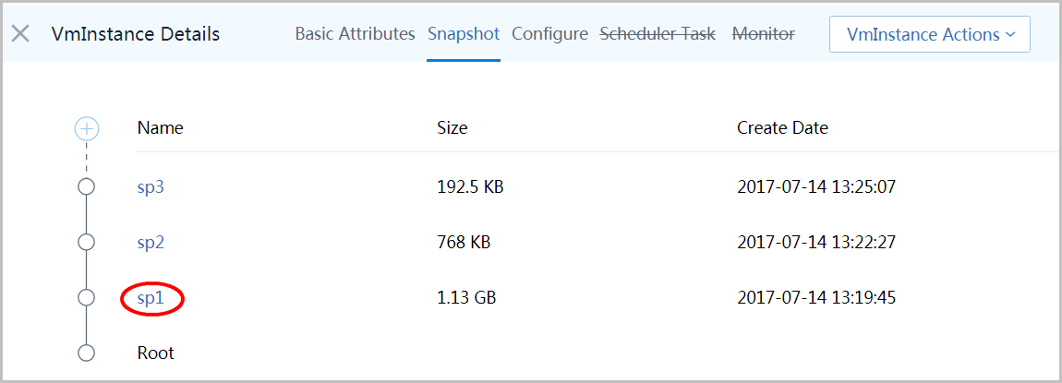Expand the VmInstance Actions dropdown
The image size is (1062, 383).
pos(930,34)
